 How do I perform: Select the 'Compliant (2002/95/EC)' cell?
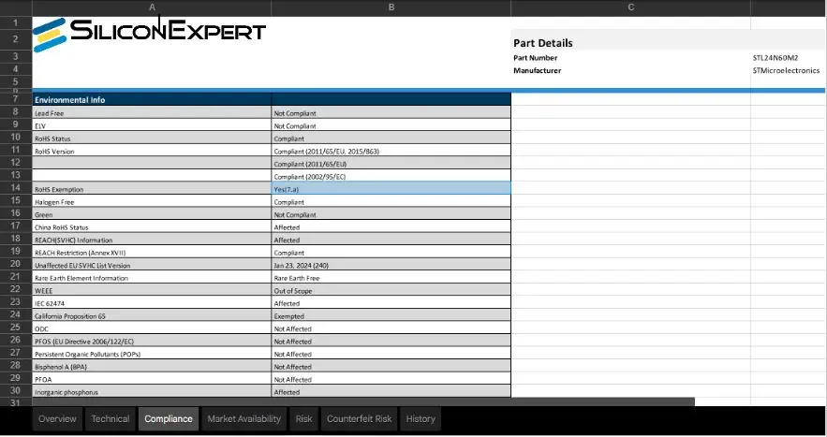point(391,176)
